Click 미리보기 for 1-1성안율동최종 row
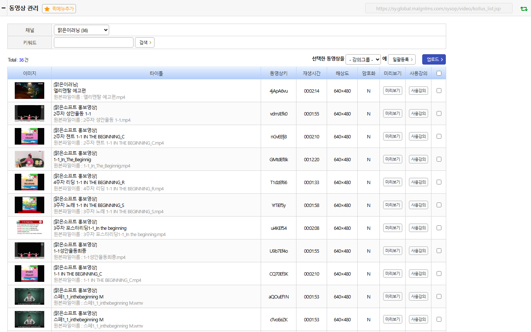 pos(393,250)
